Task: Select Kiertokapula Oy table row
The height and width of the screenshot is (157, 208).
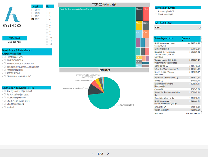Action: coord(177,66)
